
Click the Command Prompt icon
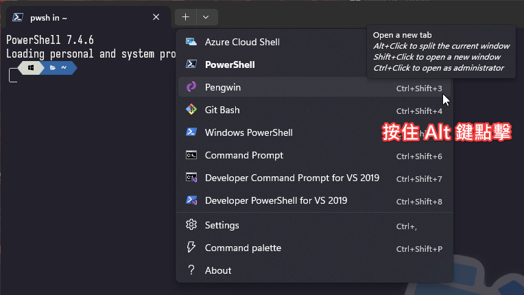pyautogui.click(x=191, y=155)
